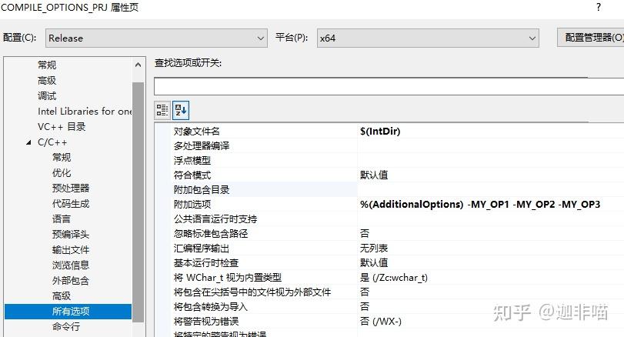Select 浏览信息 tree item
Screen dimensions: 624x337
[71, 265]
